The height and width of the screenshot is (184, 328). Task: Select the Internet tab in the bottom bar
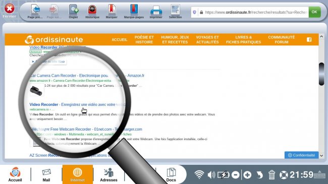click(x=77, y=174)
